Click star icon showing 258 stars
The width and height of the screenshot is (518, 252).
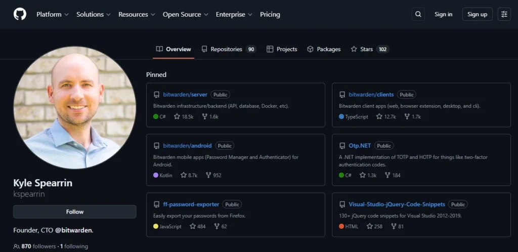(x=370, y=226)
